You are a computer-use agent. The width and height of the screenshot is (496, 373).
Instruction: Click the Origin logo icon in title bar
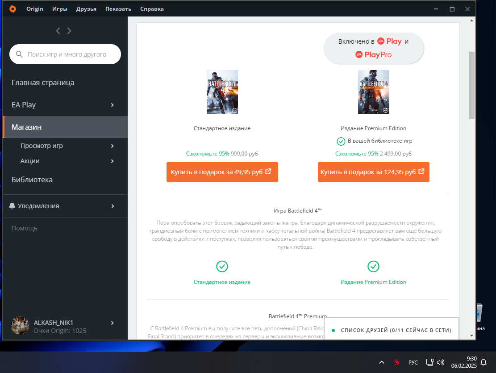tap(13, 9)
